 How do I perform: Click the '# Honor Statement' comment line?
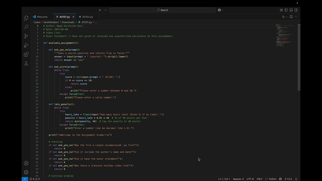tap(108, 36)
